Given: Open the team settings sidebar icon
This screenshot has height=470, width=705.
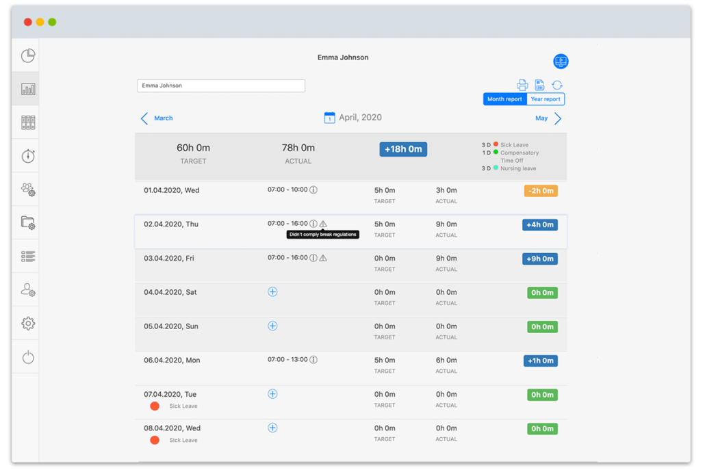Looking at the screenshot, I should [x=27, y=189].
